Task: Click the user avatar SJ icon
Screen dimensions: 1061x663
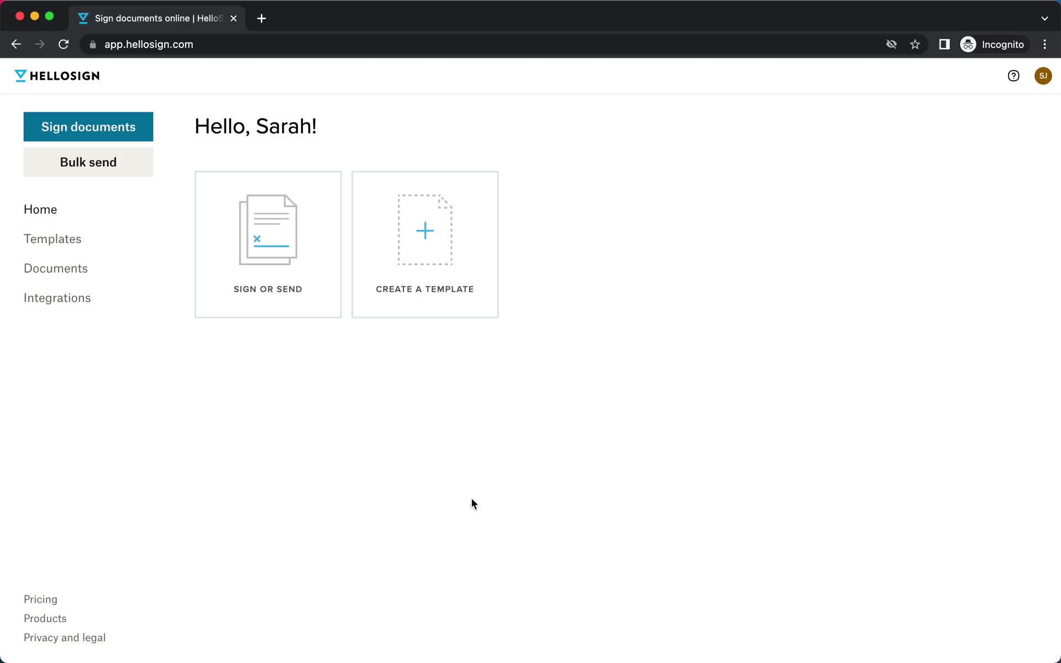Action: click(1043, 76)
